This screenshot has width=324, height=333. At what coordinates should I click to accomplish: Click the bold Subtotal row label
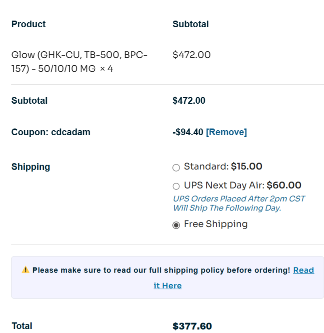[x=29, y=100]
